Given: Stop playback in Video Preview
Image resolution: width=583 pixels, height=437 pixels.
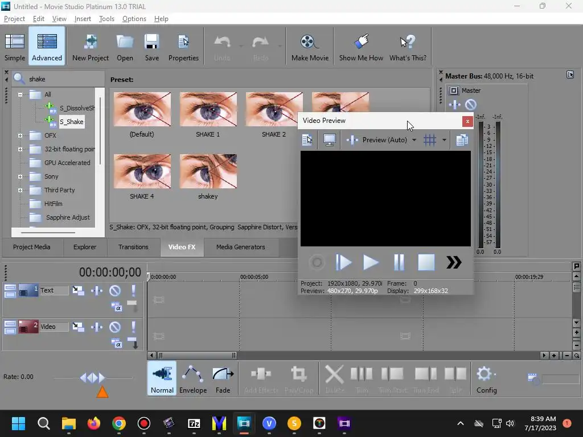Looking at the screenshot, I should click(x=426, y=262).
